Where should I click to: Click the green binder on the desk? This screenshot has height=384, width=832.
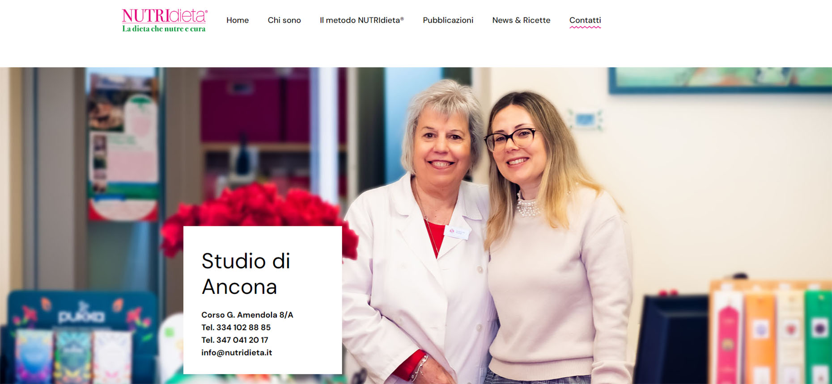pyautogui.click(x=818, y=335)
